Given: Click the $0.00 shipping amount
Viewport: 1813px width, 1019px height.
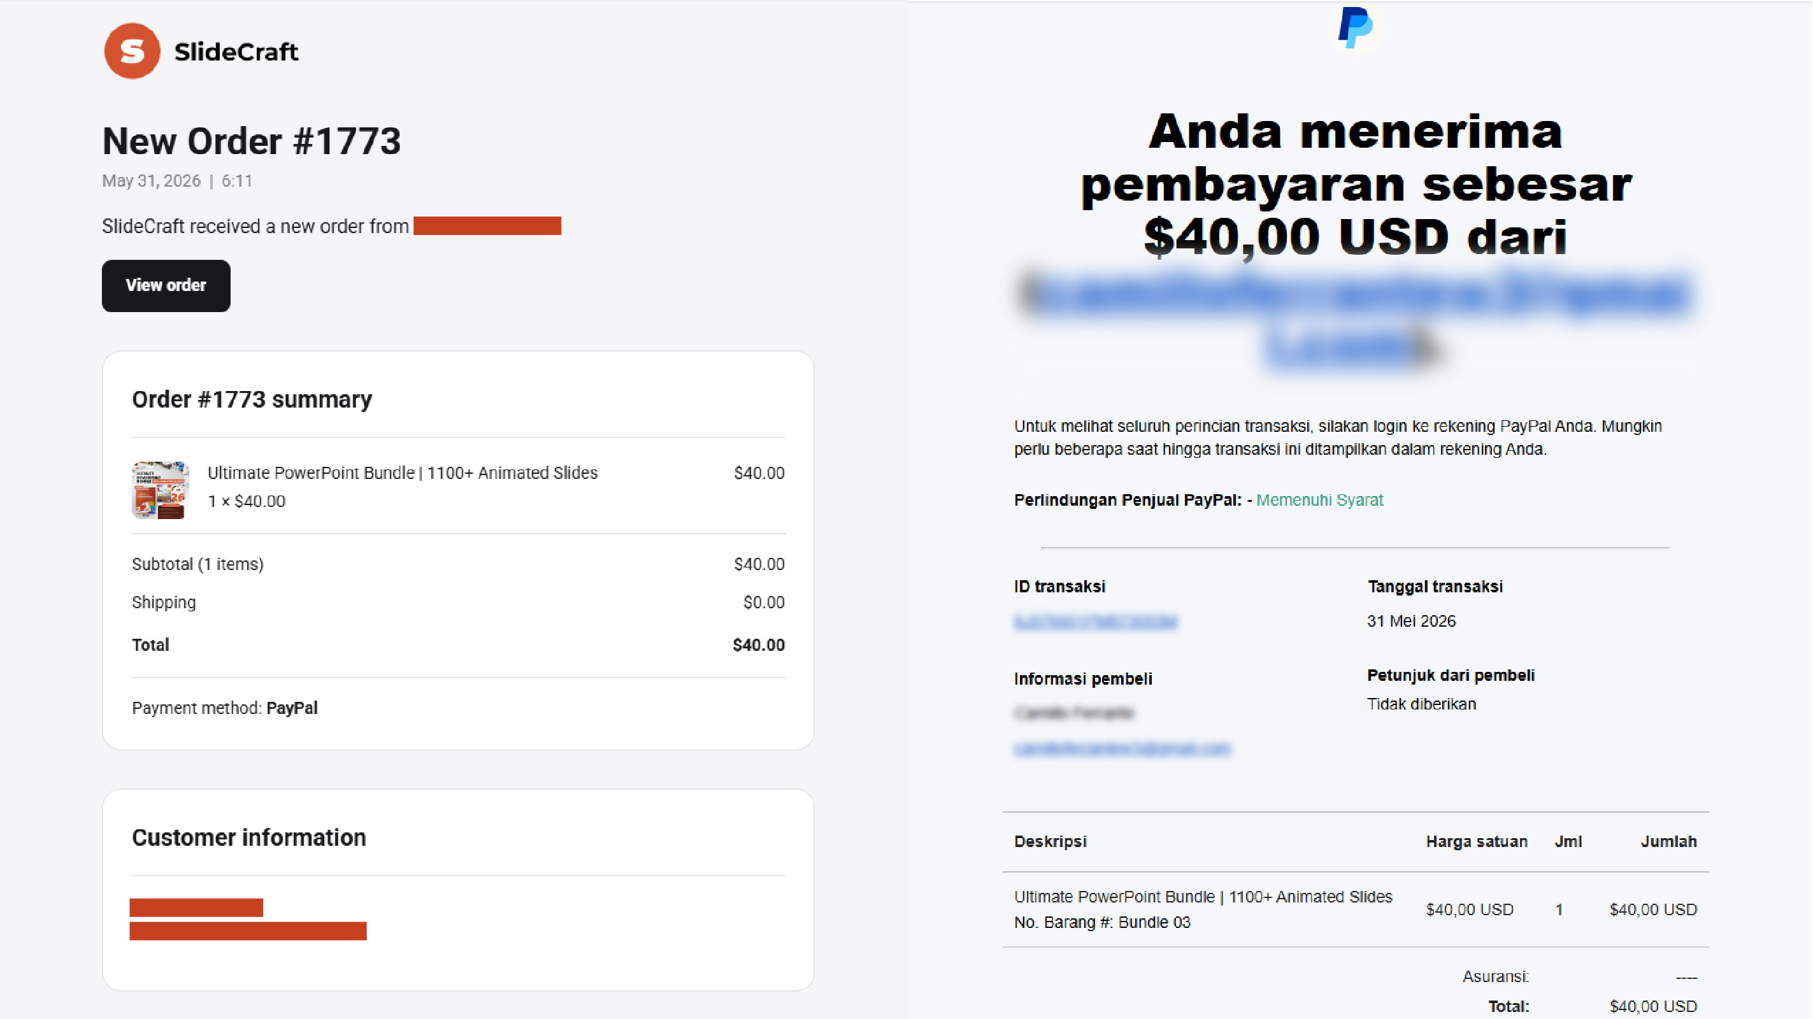Looking at the screenshot, I should [x=764, y=602].
